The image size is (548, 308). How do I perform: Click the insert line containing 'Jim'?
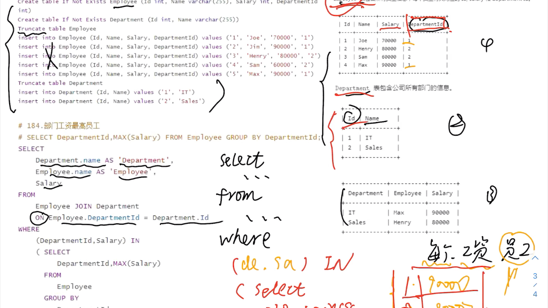click(166, 47)
